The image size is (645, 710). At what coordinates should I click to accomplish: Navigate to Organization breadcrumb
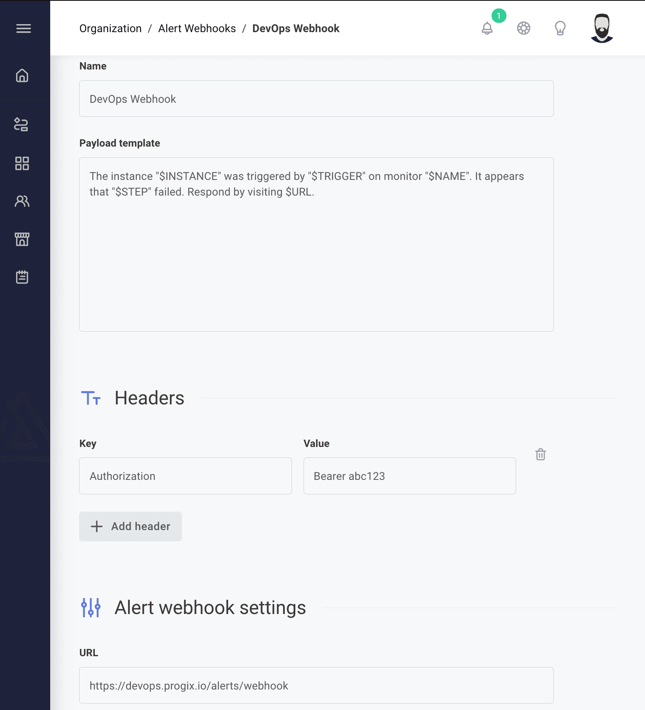point(110,28)
